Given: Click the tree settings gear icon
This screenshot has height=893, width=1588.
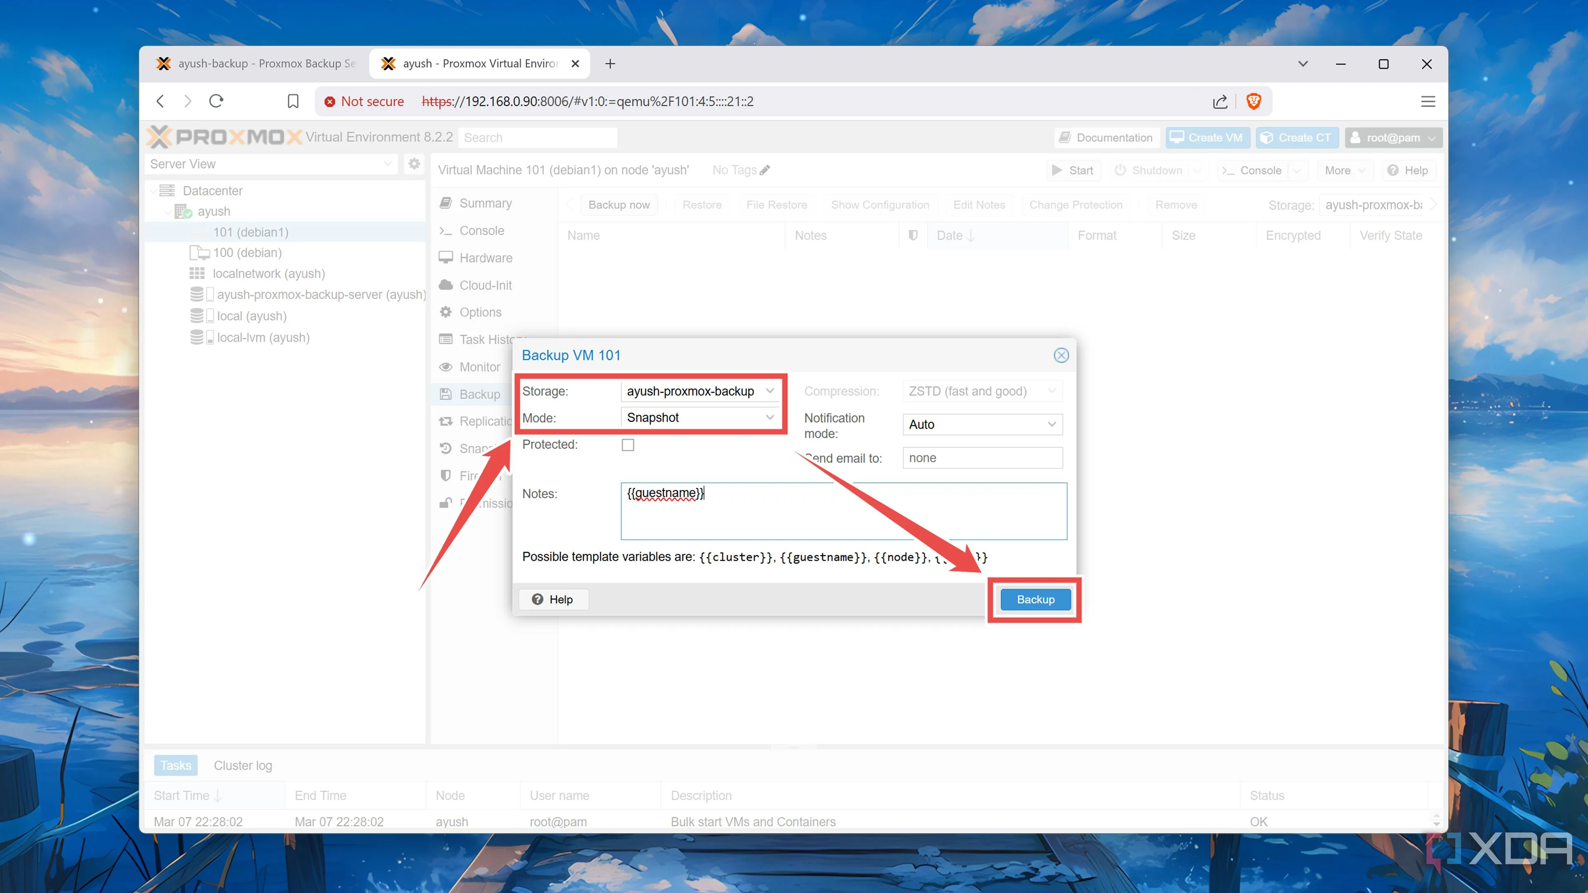Looking at the screenshot, I should (414, 164).
